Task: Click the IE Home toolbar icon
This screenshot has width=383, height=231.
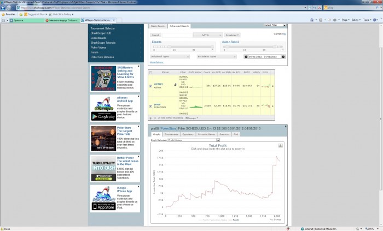Action: click(312, 20)
